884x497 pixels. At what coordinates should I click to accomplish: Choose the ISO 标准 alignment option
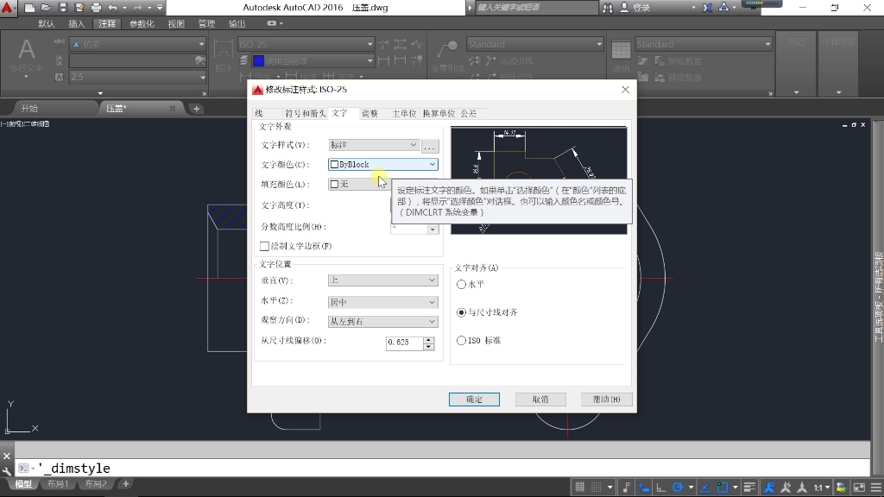coord(463,340)
